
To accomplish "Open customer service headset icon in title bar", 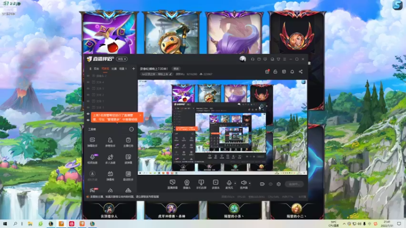I will [252, 59].
